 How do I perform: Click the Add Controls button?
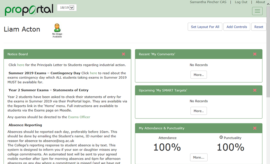click(237, 27)
